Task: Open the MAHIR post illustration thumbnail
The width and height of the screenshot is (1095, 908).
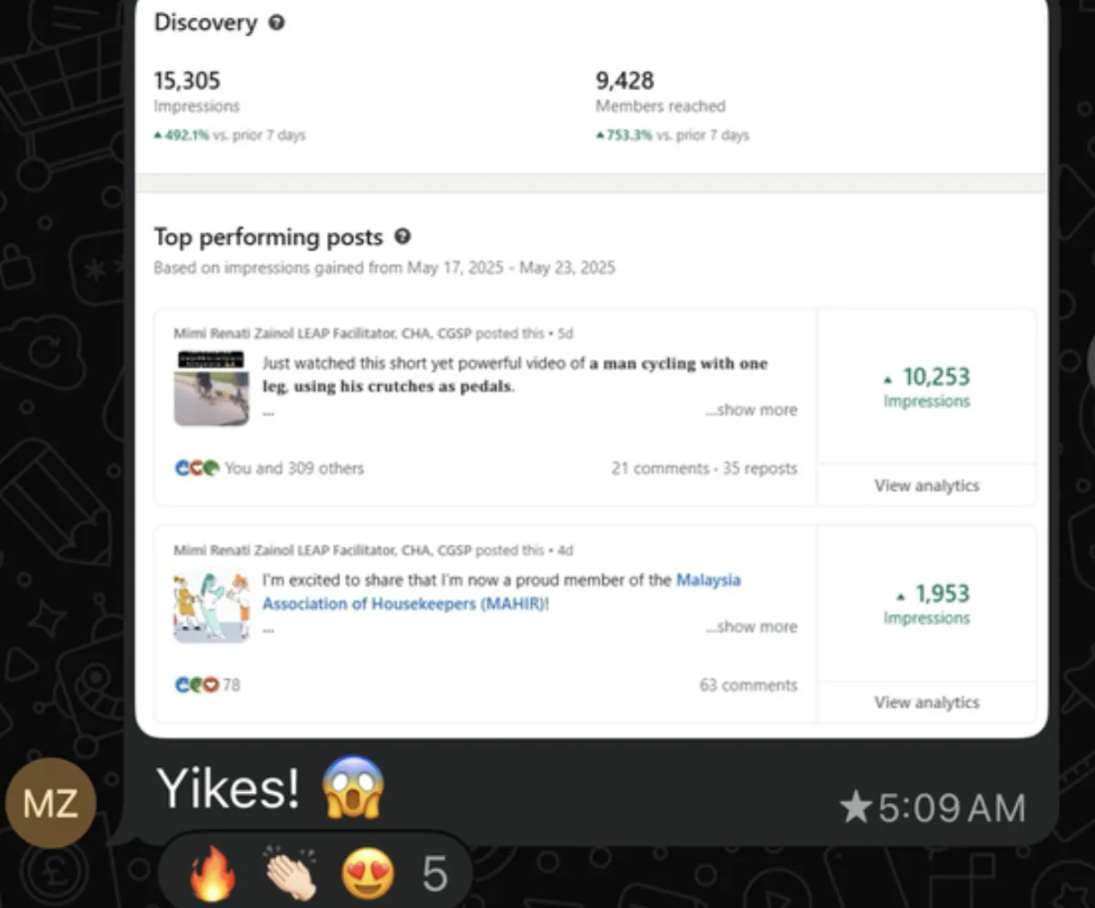Action: coord(211,607)
